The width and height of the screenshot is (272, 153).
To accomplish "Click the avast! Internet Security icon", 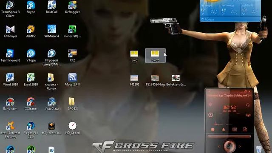I will [10, 130].
